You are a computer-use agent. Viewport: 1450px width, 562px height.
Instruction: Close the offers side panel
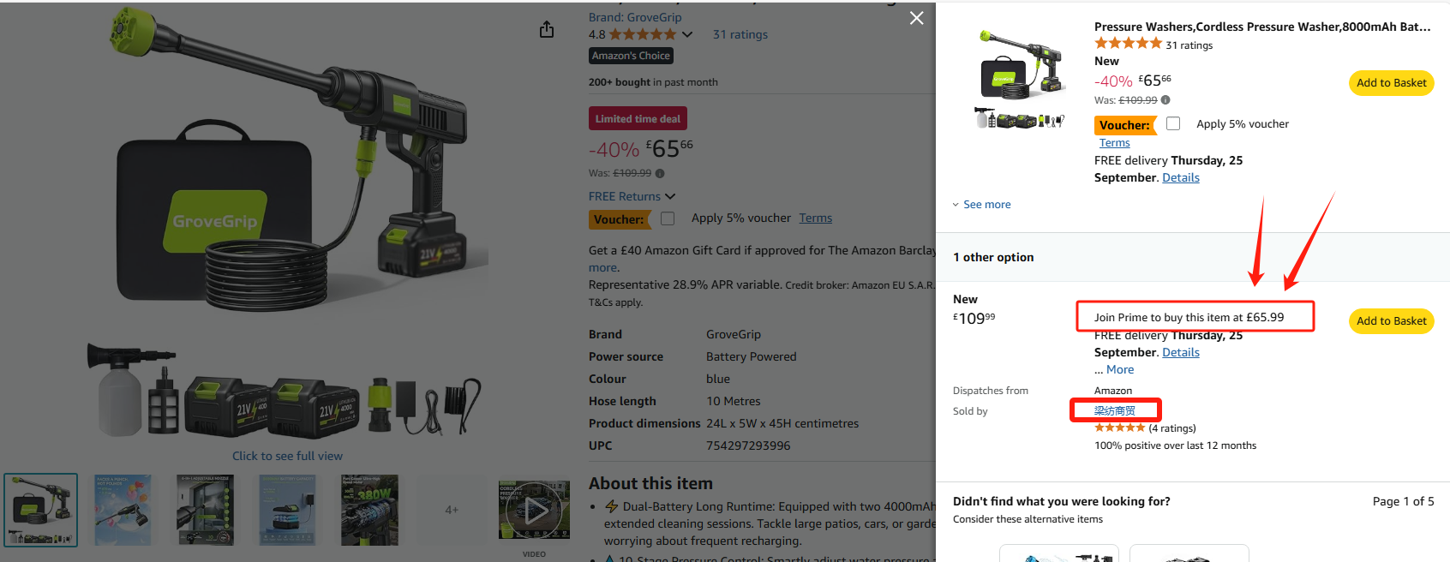pos(916,18)
